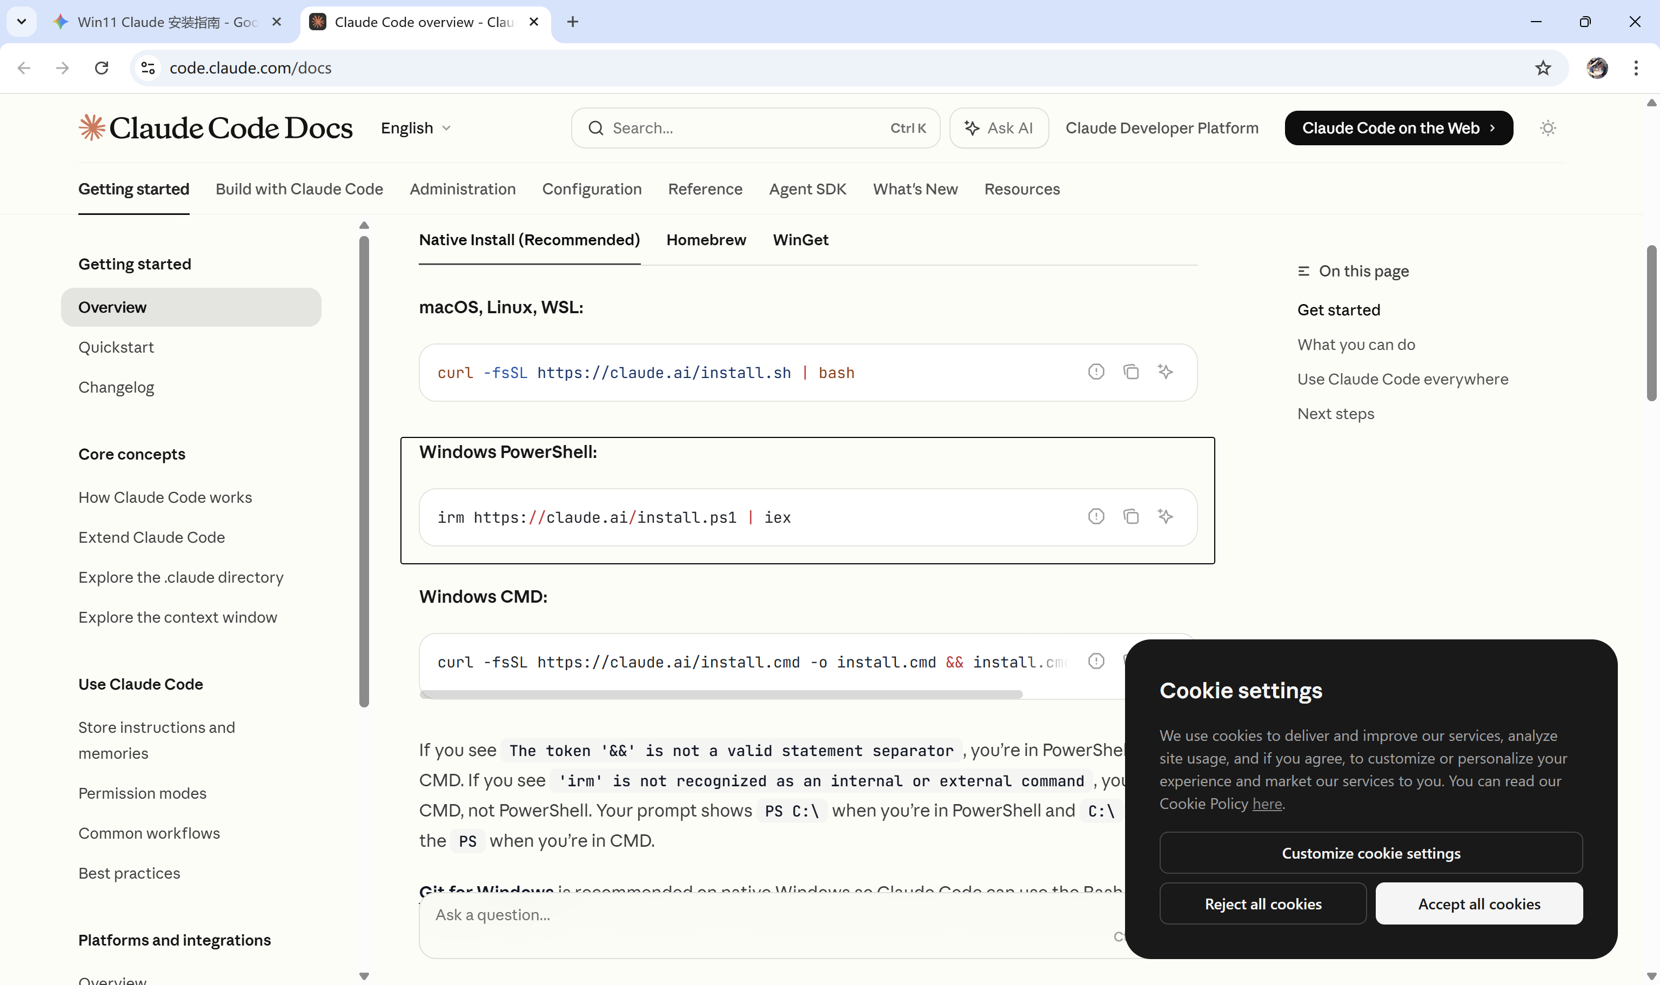This screenshot has width=1660, height=985.
Task: Open Best practices page
Action: (129, 873)
